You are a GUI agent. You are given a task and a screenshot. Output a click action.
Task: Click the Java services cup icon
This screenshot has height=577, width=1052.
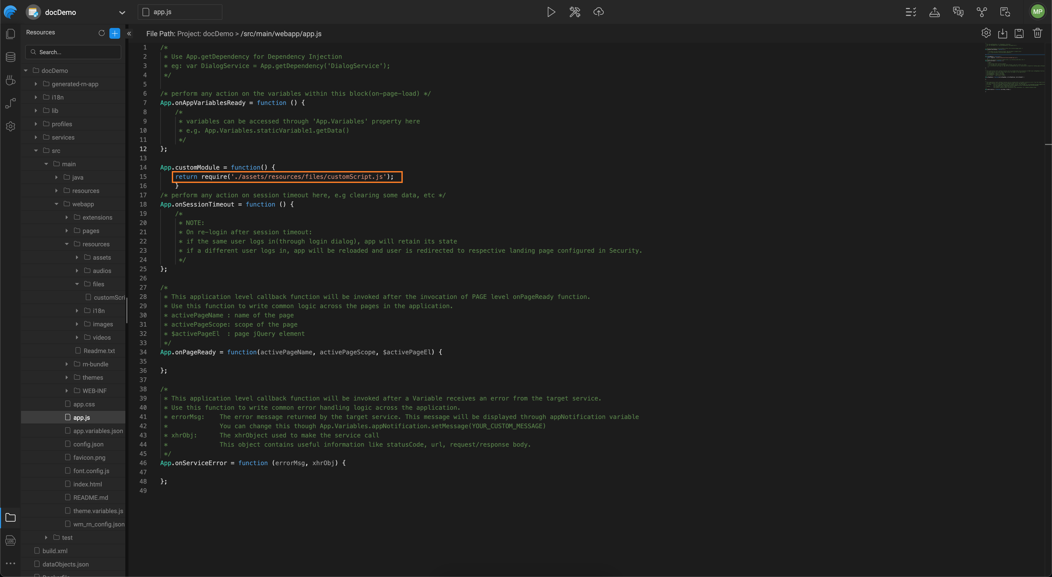tap(11, 80)
